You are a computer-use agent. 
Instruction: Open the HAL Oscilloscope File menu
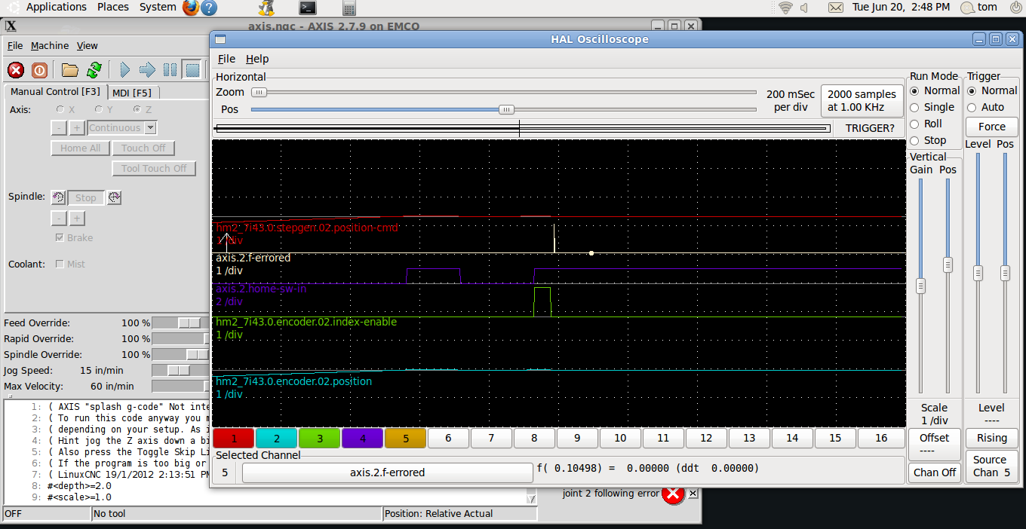click(226, 59)
